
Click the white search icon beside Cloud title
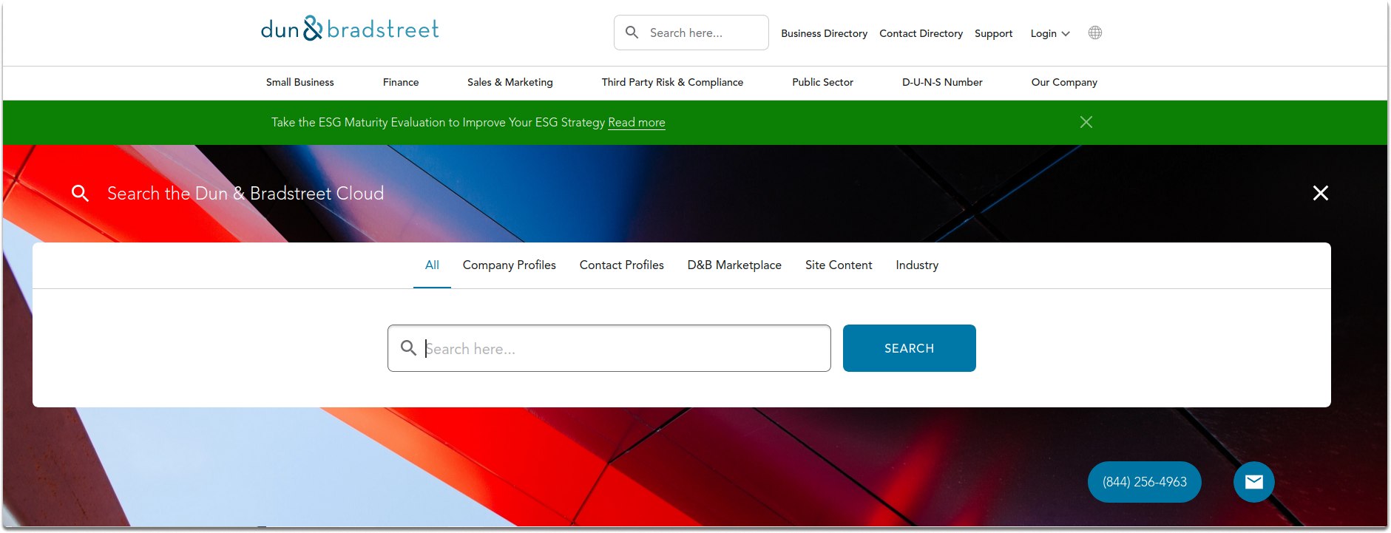tap(80, 194)
